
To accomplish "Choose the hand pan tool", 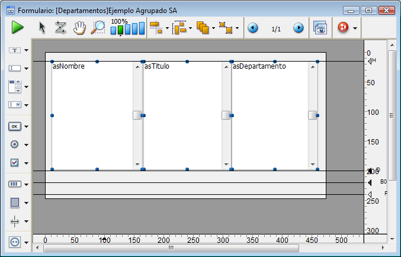I will point(79,28).
